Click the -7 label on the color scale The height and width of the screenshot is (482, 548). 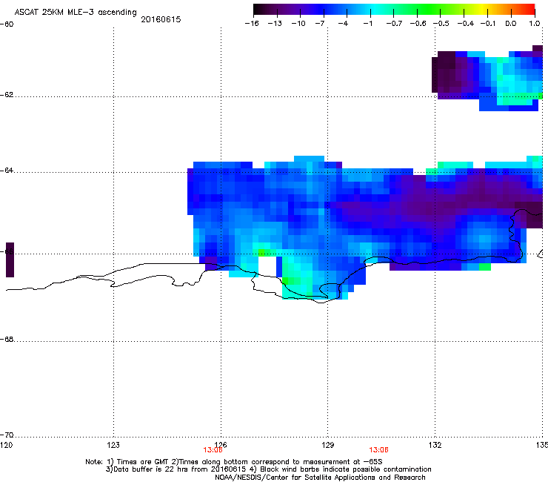[320, 24]
